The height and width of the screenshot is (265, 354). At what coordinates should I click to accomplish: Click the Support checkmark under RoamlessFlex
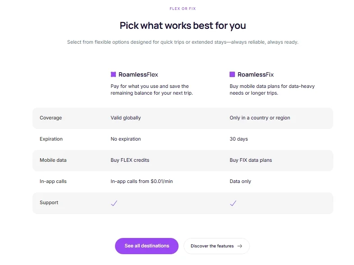click(x=114, y=203)
